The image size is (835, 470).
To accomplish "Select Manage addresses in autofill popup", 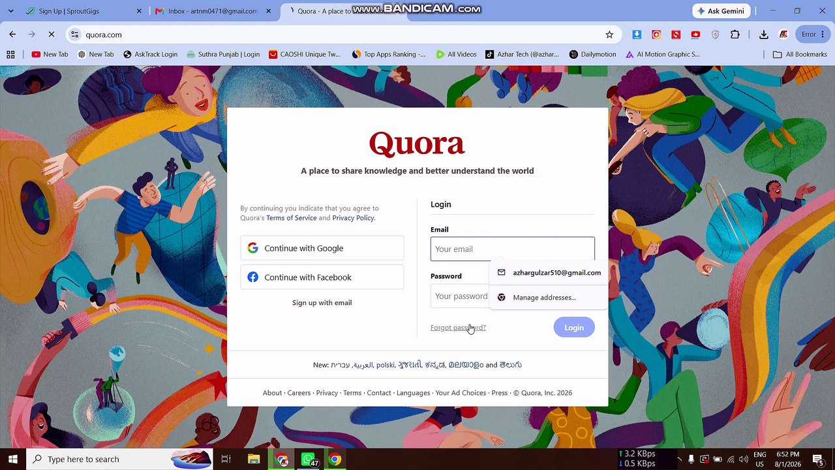I will [x=549, y=298].
